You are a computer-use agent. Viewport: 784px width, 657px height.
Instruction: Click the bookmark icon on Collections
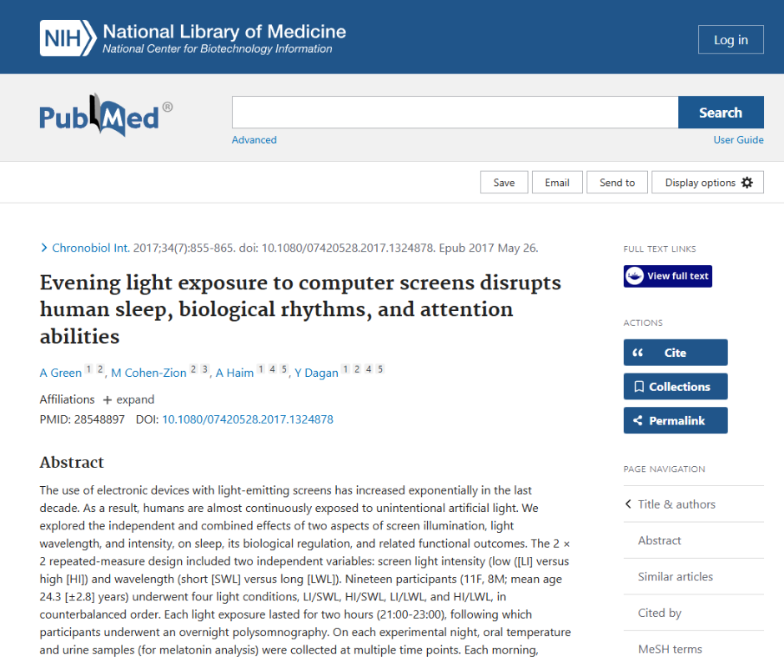[639, 387]
